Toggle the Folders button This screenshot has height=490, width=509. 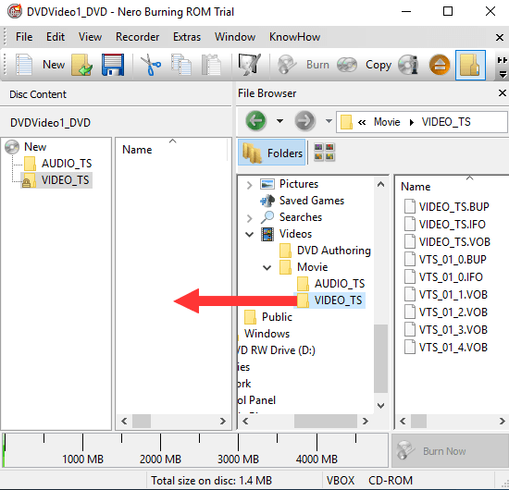pos(272,153)
